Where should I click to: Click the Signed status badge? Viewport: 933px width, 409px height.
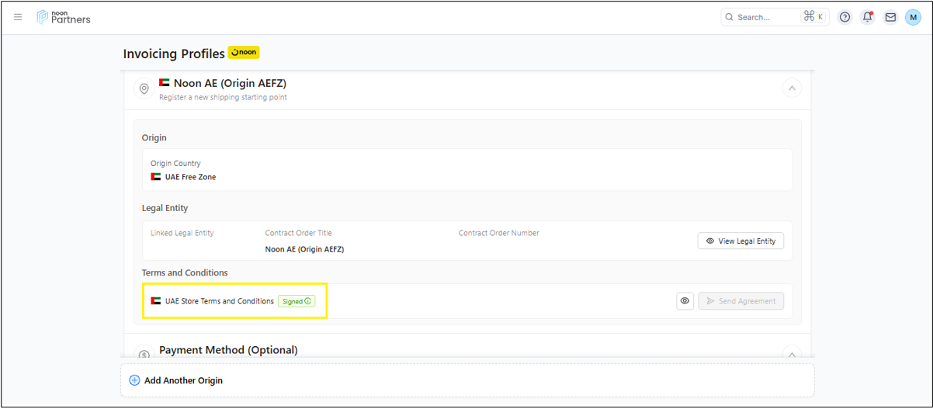(x=297, y=301)
